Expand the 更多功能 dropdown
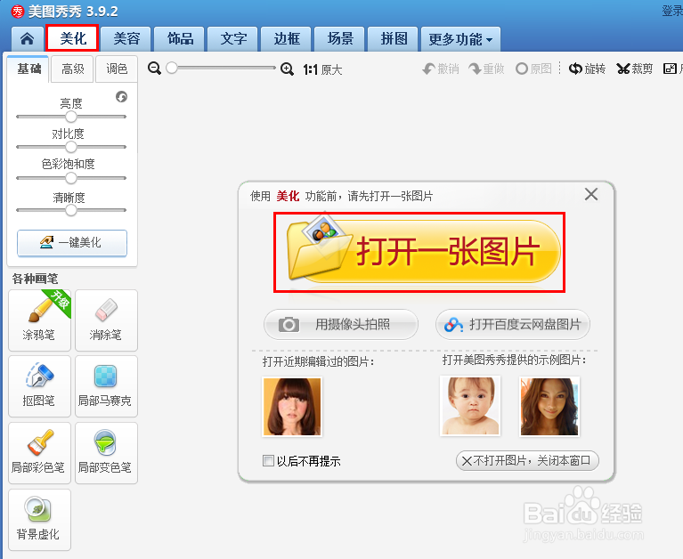This screenshot has width=683, height=559. point(460,39)
